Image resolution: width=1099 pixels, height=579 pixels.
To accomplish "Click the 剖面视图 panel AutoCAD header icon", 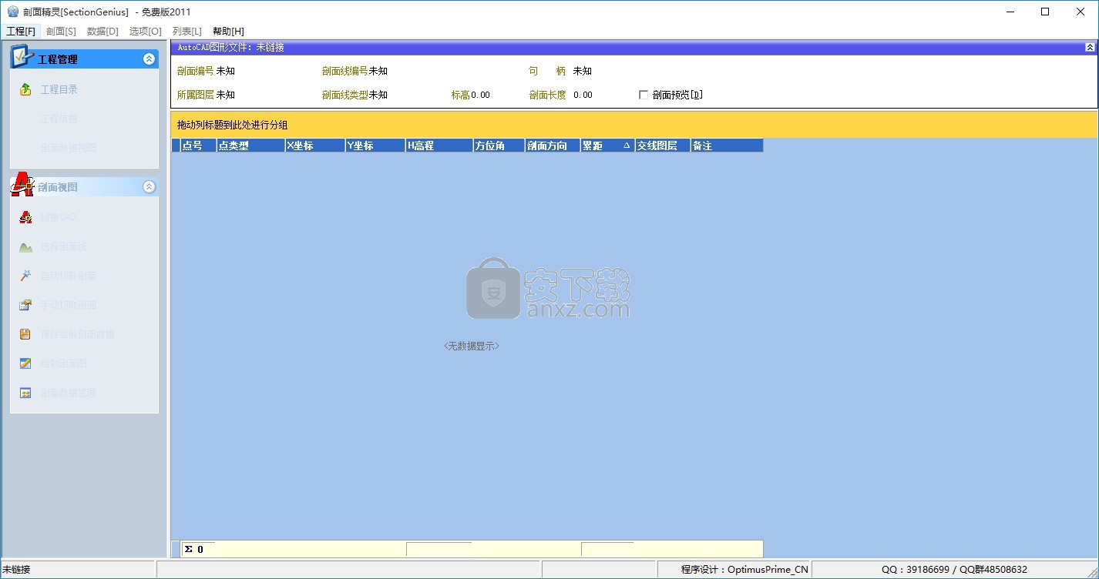I will pos(23,185).
